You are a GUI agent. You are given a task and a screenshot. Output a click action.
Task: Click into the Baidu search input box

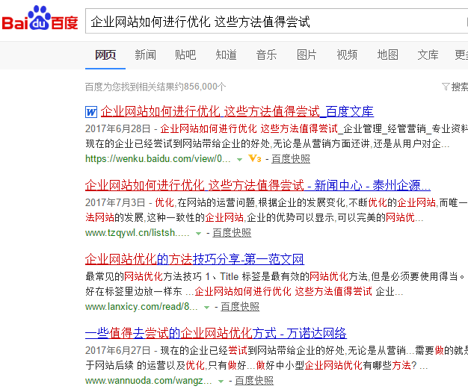269,22
